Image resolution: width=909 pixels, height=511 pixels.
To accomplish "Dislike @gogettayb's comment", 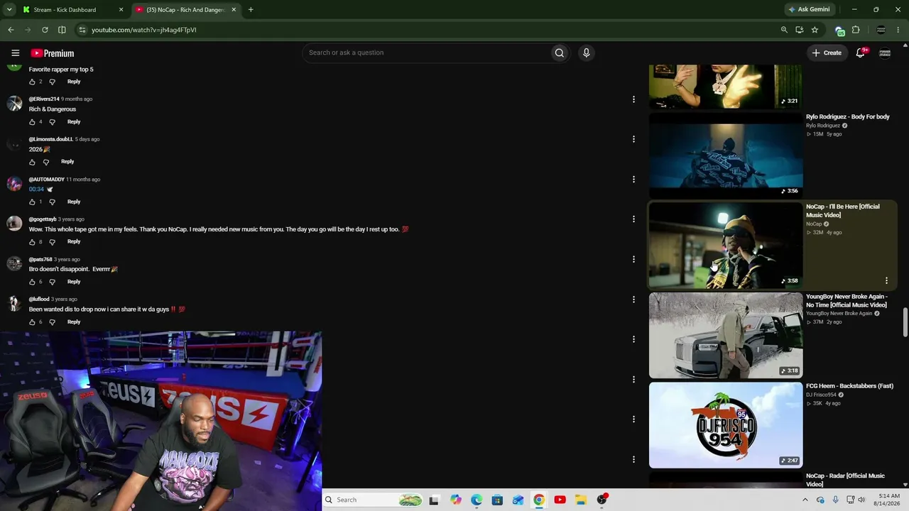I will coord(52,242).
